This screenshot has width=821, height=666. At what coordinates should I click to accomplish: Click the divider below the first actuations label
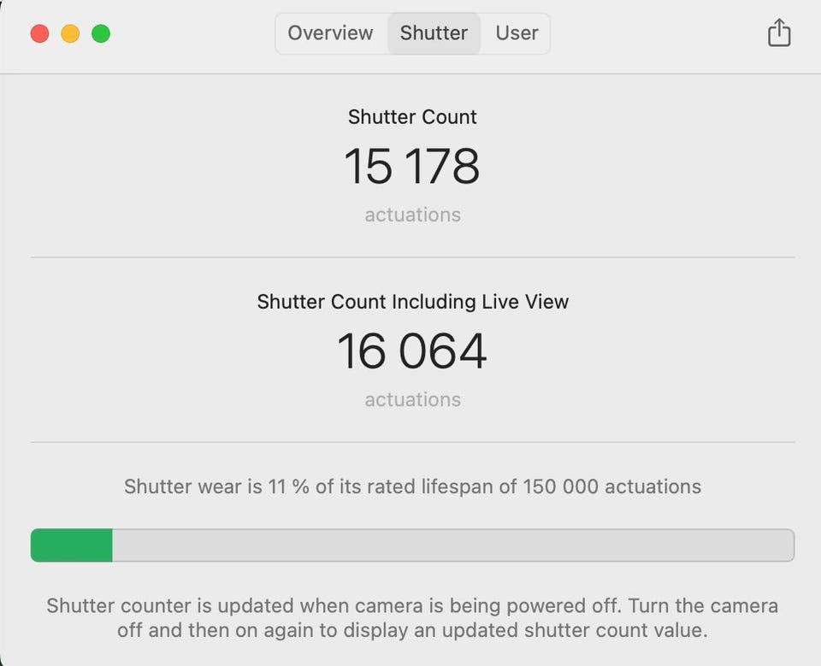click(x=412, y=257)
